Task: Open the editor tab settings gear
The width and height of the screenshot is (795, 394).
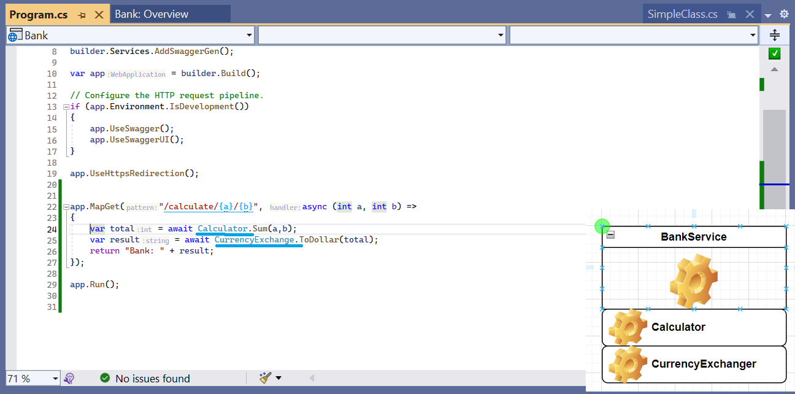Action: point(784,14)
